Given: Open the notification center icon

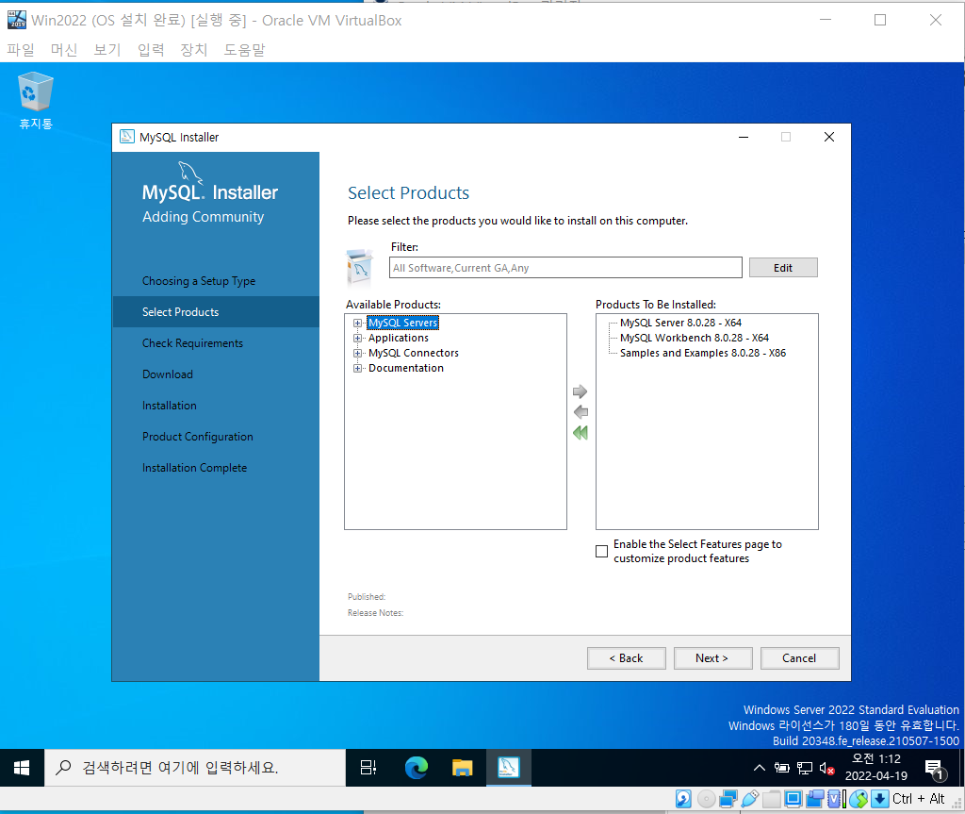Looking at the screenshot, I should pyautogui.click(x=936, y=769).
